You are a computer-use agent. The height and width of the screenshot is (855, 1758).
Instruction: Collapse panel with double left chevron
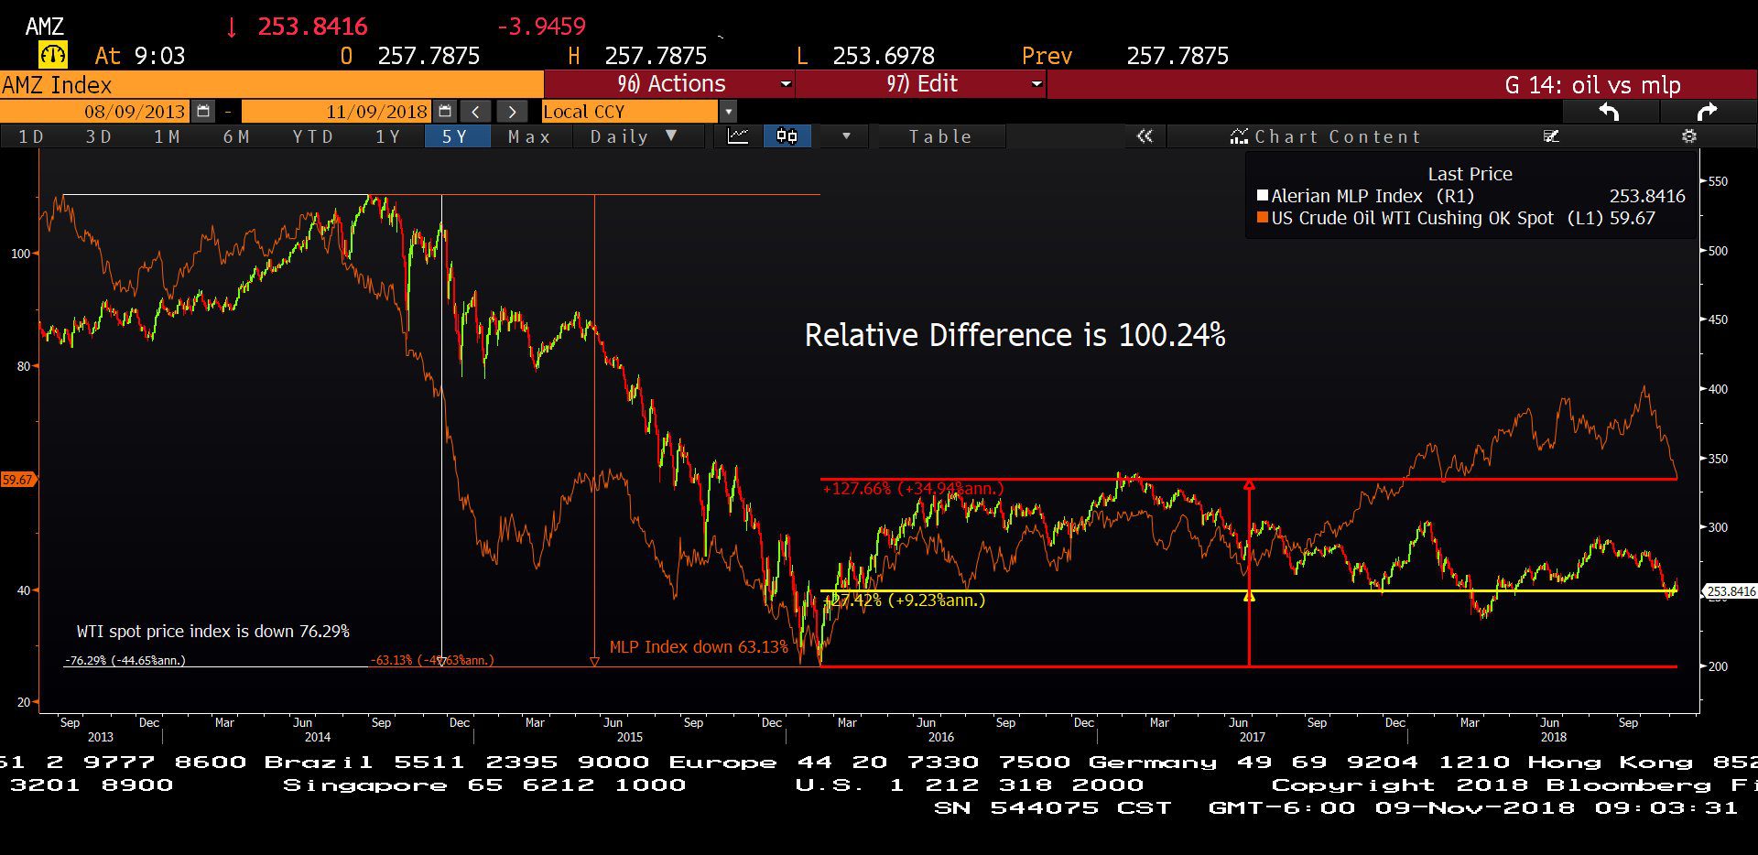click(x=1145, y=136)
